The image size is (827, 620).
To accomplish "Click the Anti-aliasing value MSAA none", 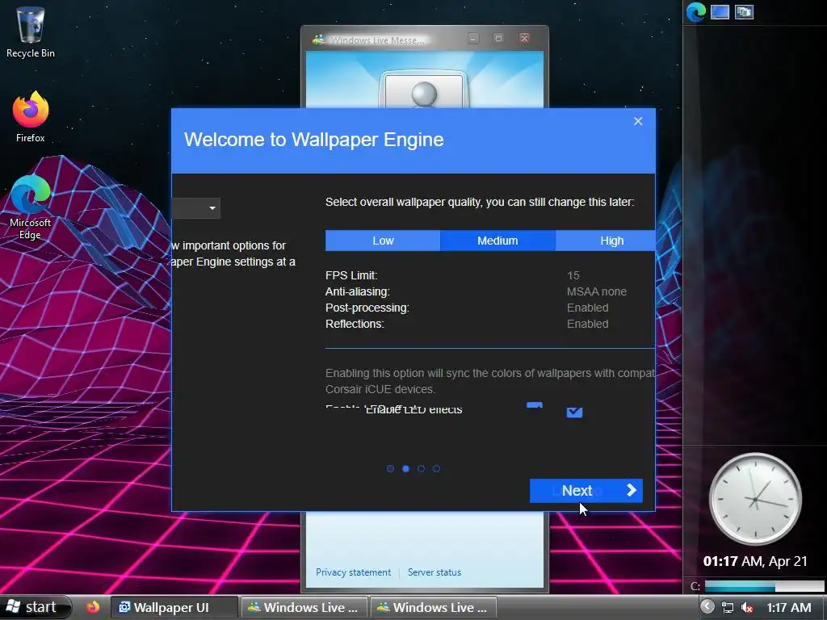I will coord(597,291).
